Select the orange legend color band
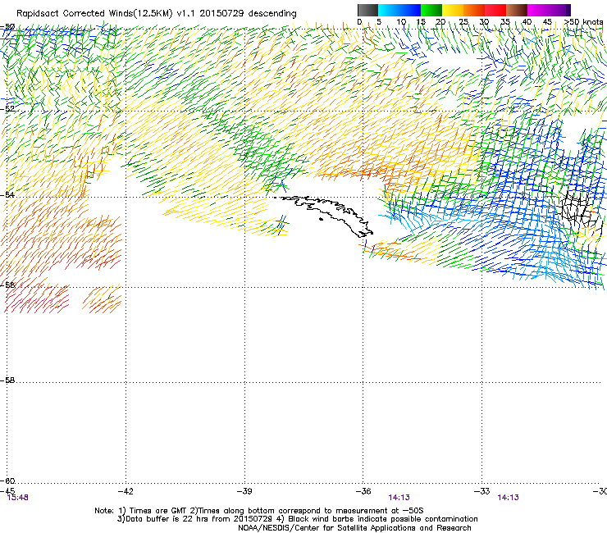Screen dimensions: 607x533 pos(474,10)
